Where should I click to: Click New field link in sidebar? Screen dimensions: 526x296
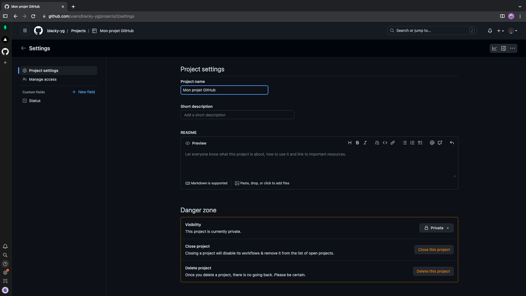tap(84, 92)
